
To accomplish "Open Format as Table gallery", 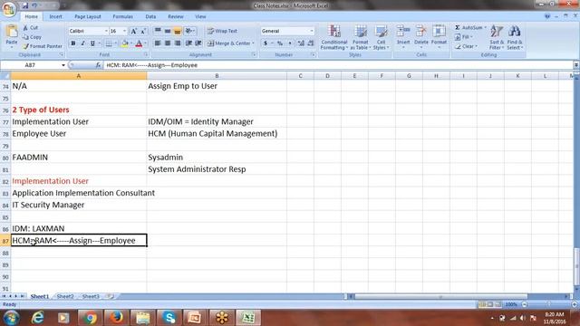I will click(x=361, y=37).
